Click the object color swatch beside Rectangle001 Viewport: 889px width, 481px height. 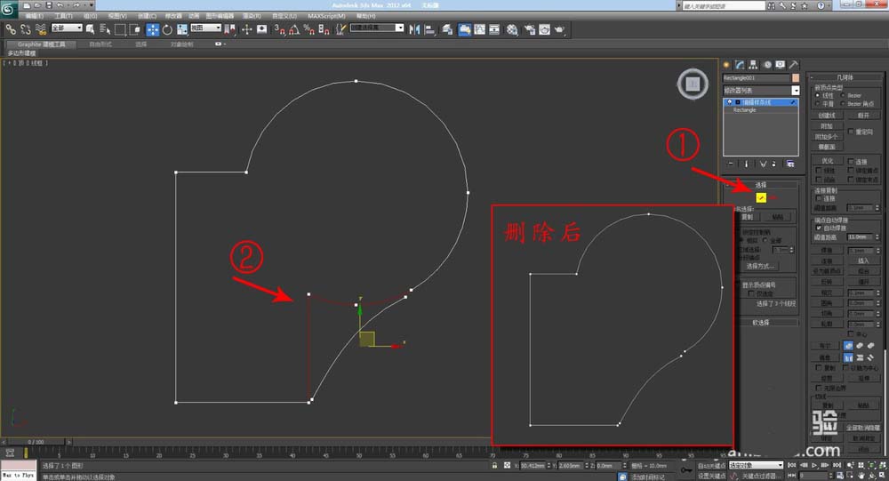pos(794,77)
